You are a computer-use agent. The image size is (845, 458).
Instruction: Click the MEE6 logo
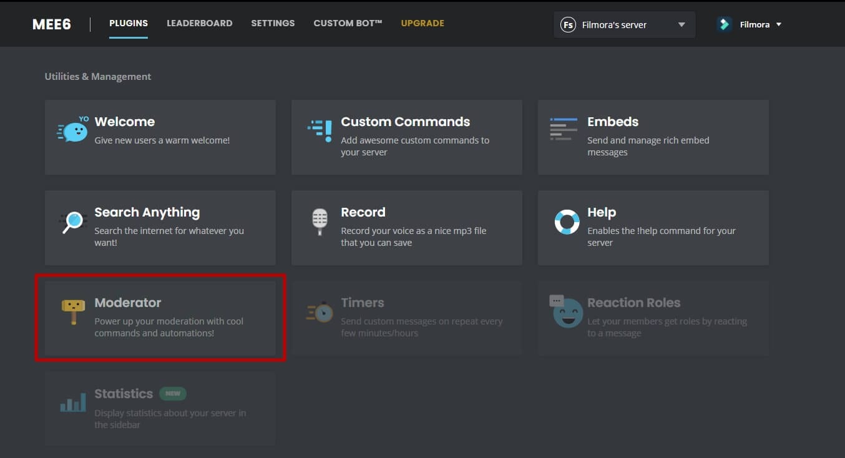point(52,24)
